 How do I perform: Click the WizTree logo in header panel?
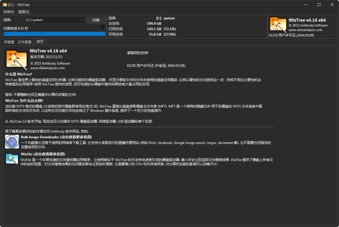coord(278,24)
